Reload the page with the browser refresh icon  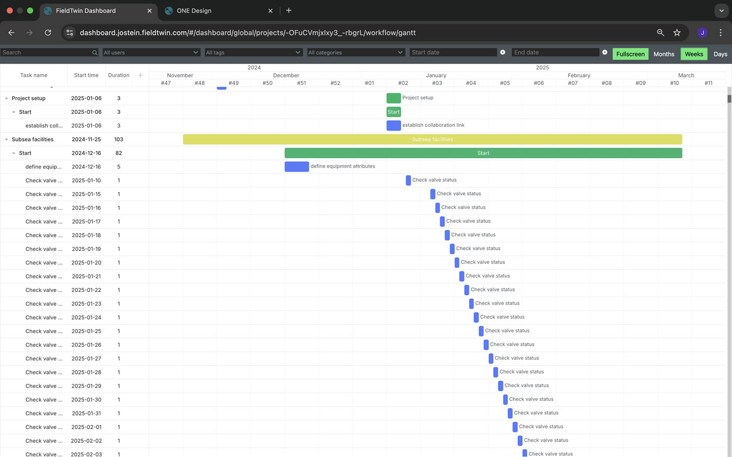coord(48,32)
